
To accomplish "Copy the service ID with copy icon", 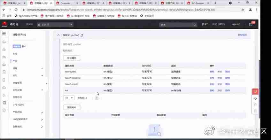I will pyautogui.click(x=82, y=35).
